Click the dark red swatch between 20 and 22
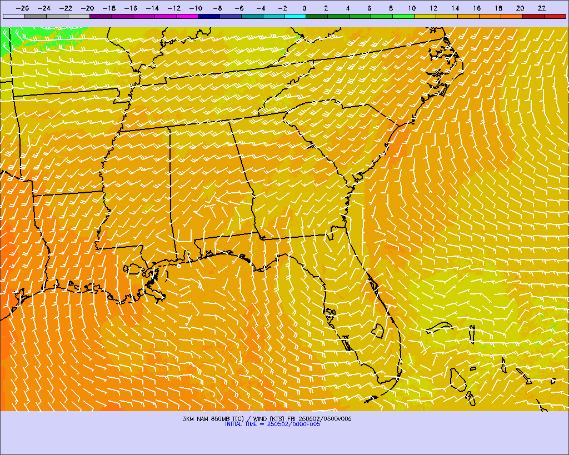 [x=533, y=16]
